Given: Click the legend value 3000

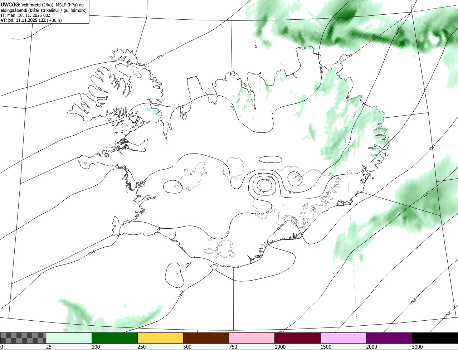Looking at the screenshot, I should pyautogui.click(x=417, y=347).
